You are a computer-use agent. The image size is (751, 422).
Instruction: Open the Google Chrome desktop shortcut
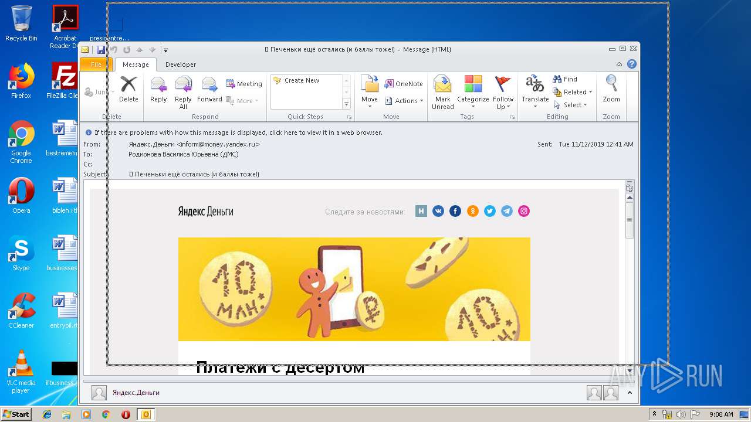pyautogui.click(x=21, y=142)
